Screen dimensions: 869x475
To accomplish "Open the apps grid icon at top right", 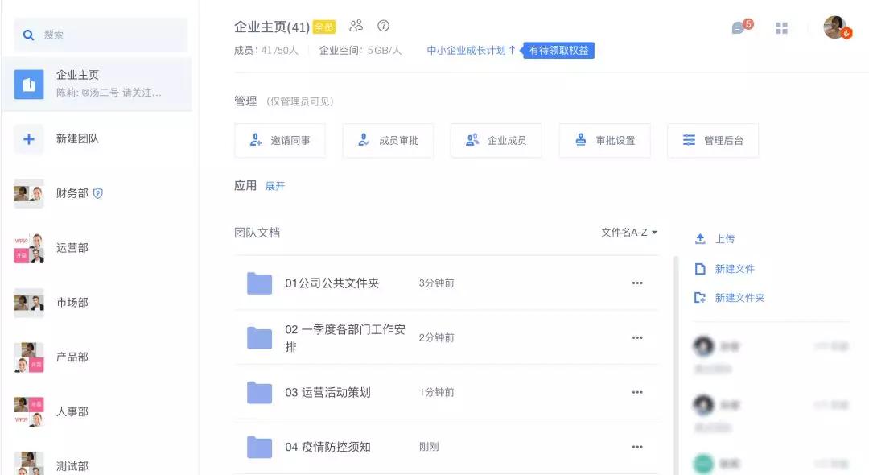I will (x=780, y=27).
